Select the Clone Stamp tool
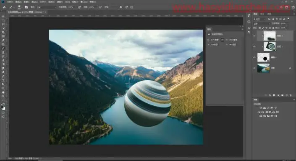 [x=3, y=52]
